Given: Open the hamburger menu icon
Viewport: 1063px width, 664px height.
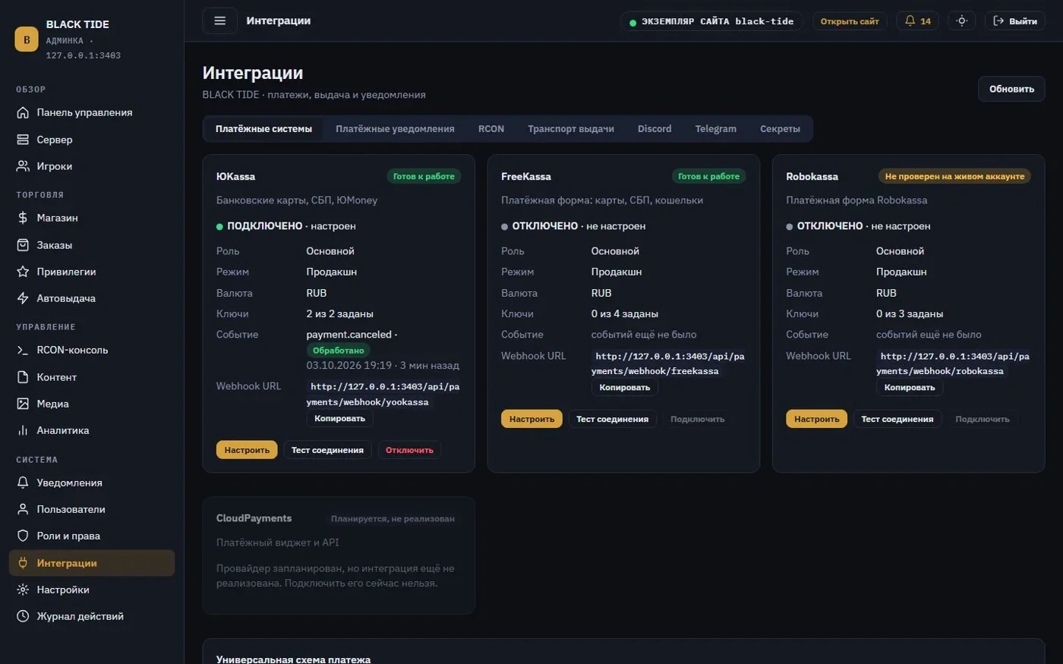Looking at the screenshot, I should point(219,20).
